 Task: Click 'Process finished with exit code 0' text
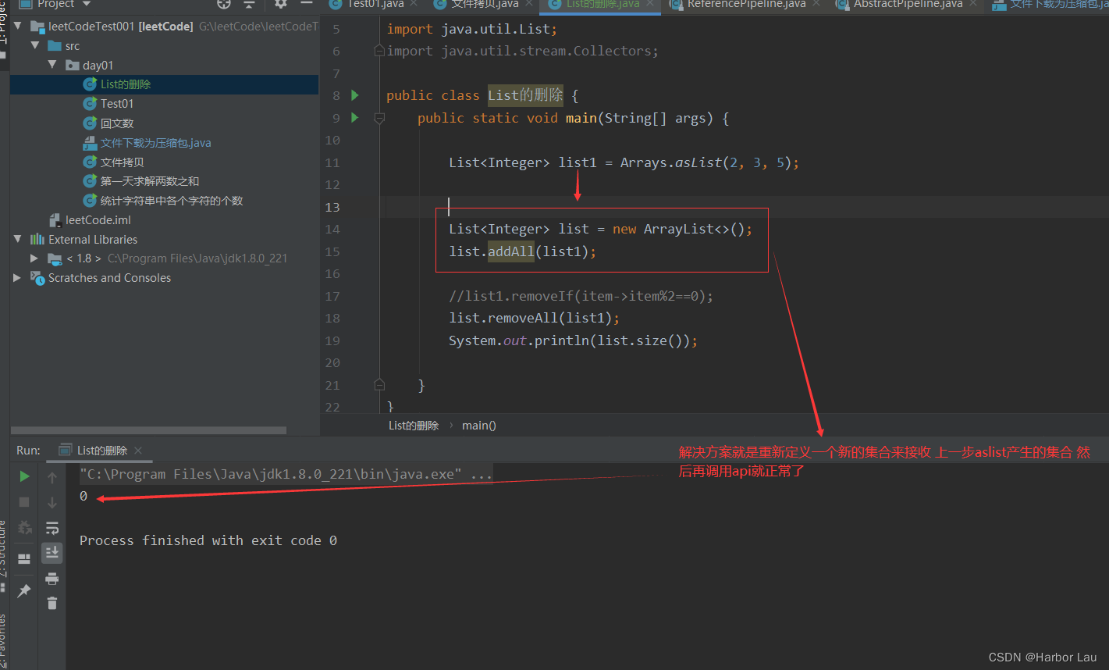coord(208,540)
